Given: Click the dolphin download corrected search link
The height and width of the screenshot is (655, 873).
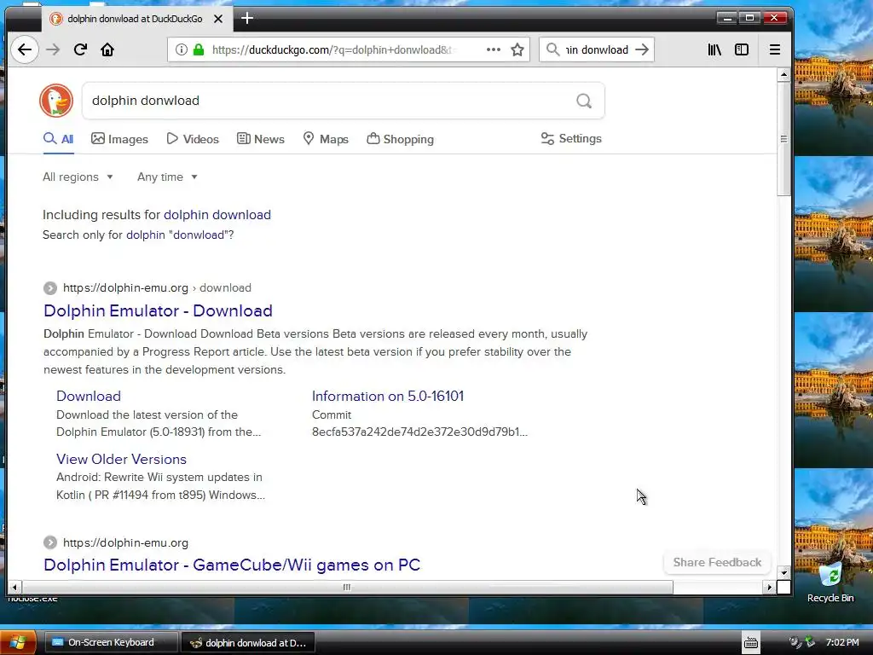Looking at the screenshot, I should coord(217,215).
